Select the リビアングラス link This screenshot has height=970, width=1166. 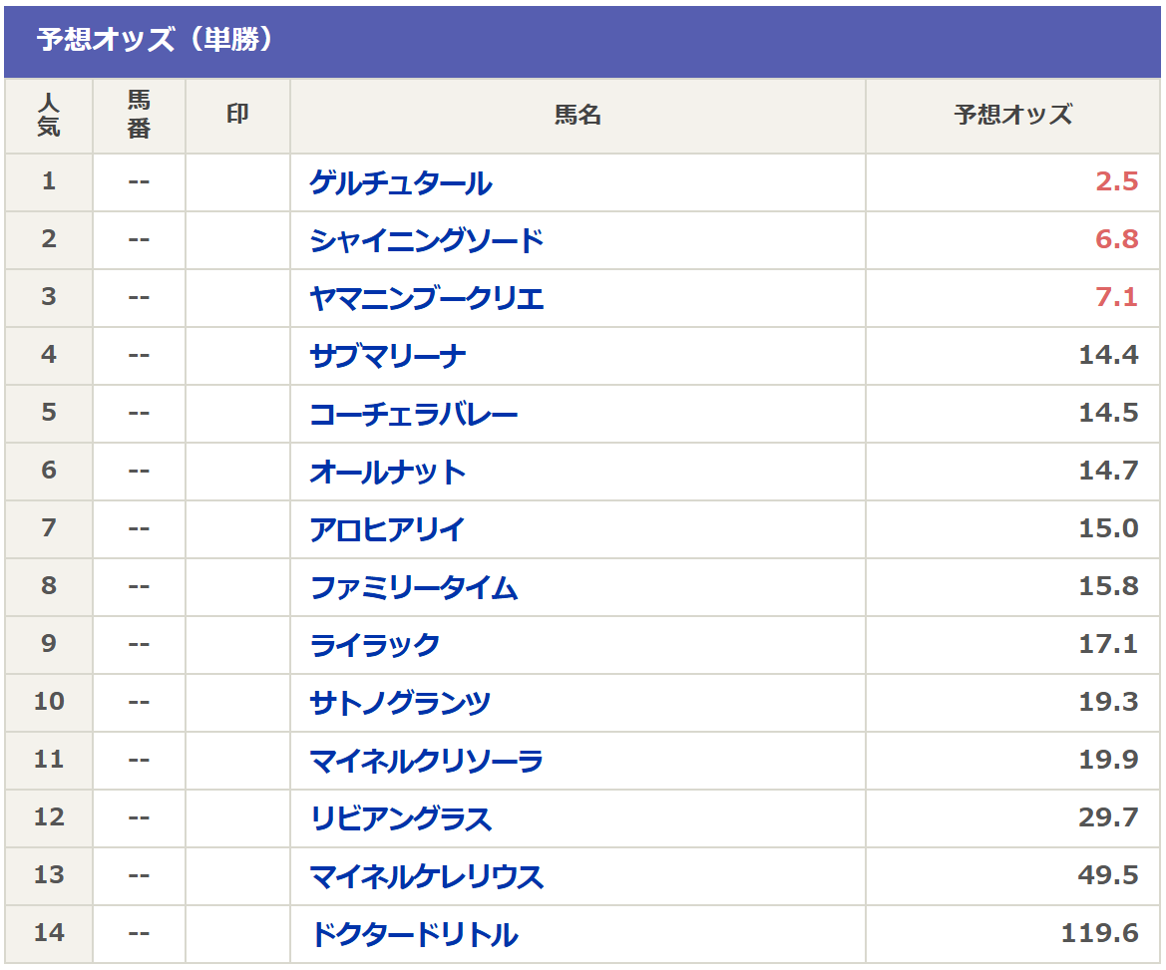(401, 819)
